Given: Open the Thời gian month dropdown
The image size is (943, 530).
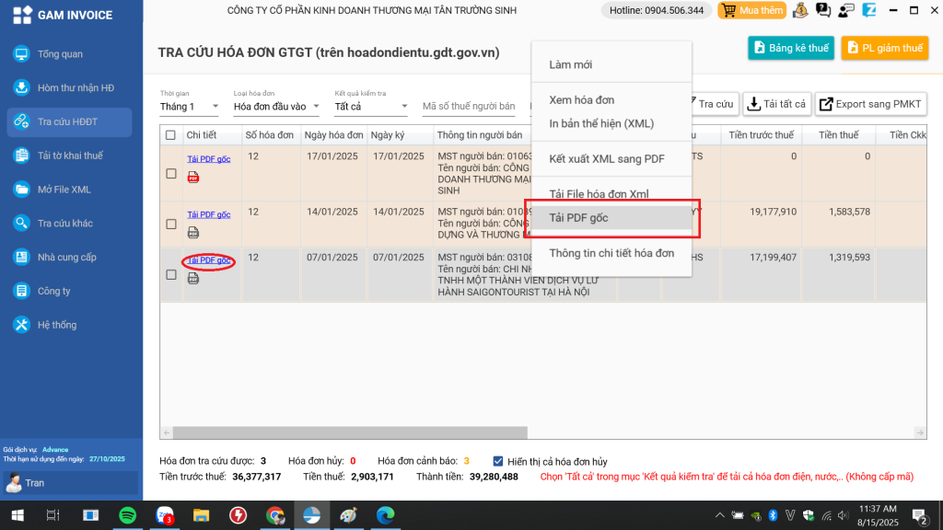Looking at the screenshot, I should point(190,107).
